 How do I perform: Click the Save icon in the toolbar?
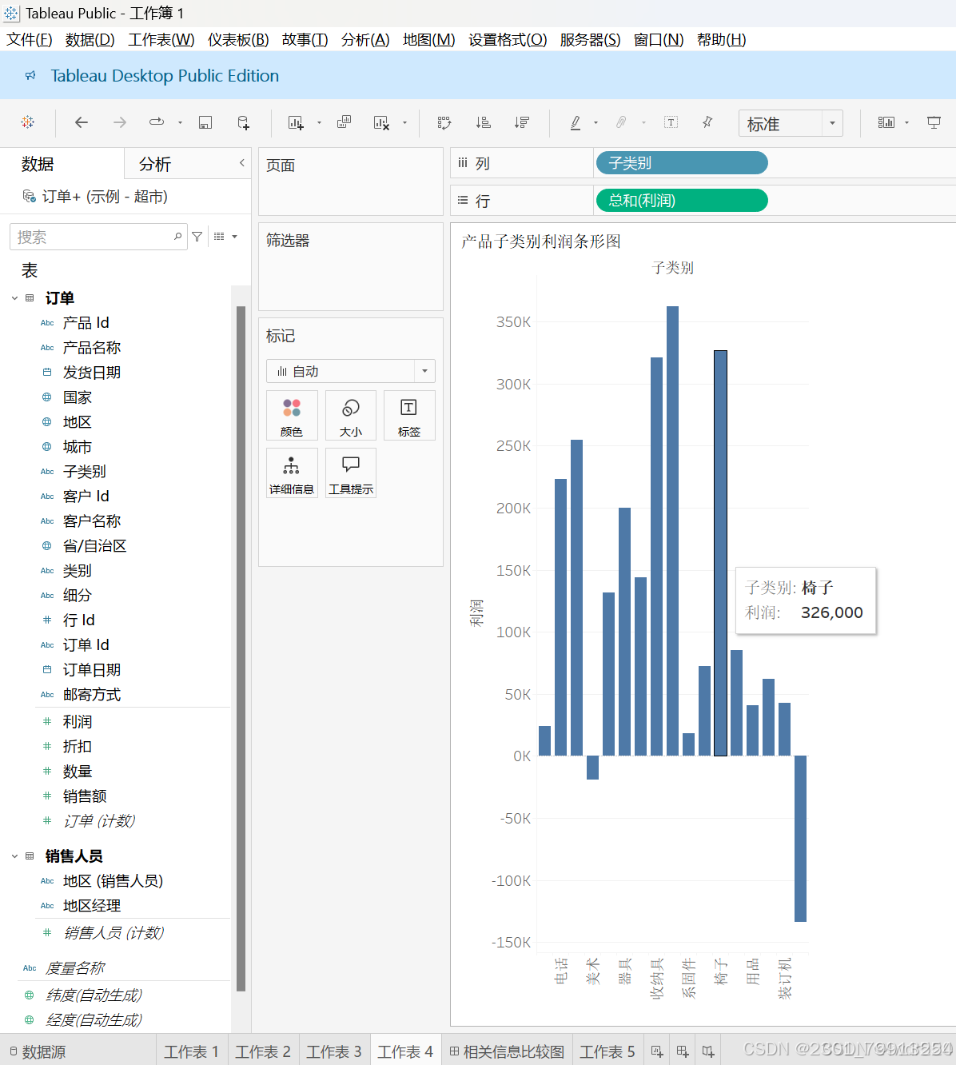(x=205, y=122)
